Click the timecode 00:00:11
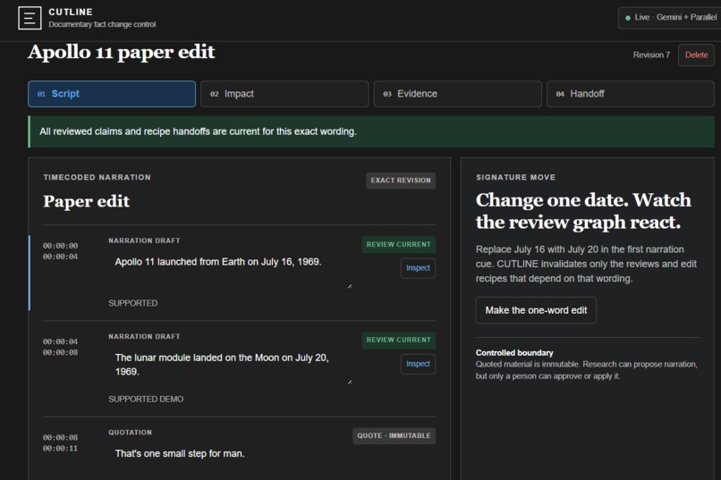721x480 pixels. coord(60,449)
